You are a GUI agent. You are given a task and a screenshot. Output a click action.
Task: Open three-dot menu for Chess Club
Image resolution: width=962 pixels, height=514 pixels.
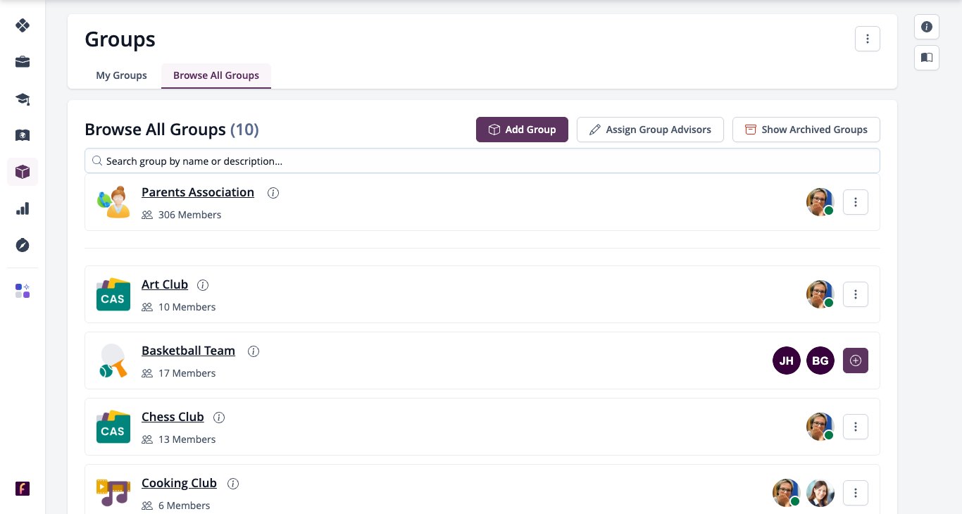click(x=856, y=427)
